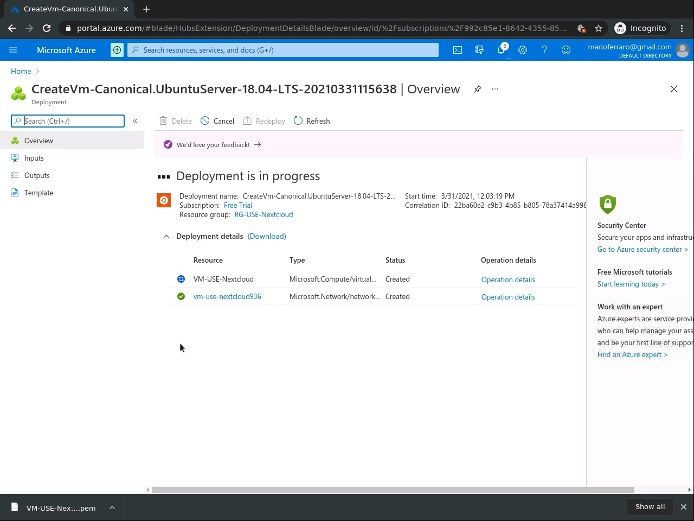Click the Security Center shield icon
Image resolution: width=694 pixels, height=521 pixels.
(x=608, y=205)
